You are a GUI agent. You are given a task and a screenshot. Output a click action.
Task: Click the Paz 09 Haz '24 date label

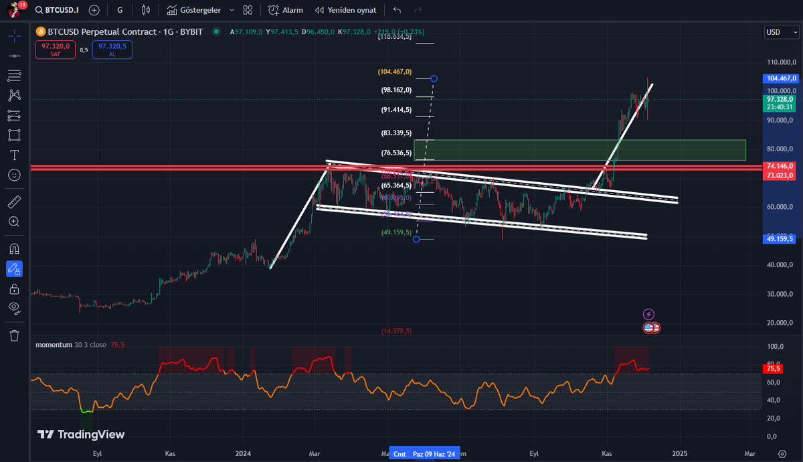pyautogui.click(x=434, y=455)
